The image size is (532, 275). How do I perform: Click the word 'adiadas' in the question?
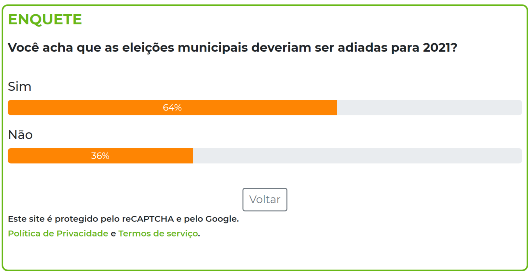click(x=362, y=48)
